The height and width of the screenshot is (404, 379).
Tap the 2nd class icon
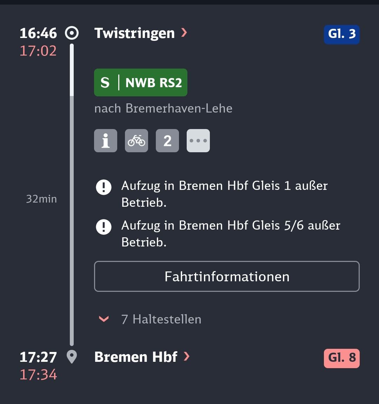167,141
